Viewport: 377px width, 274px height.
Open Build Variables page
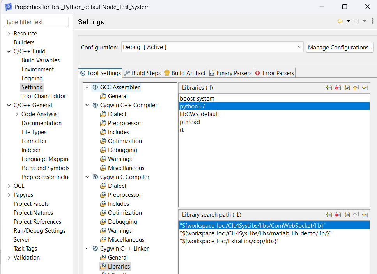click(41, 60)
